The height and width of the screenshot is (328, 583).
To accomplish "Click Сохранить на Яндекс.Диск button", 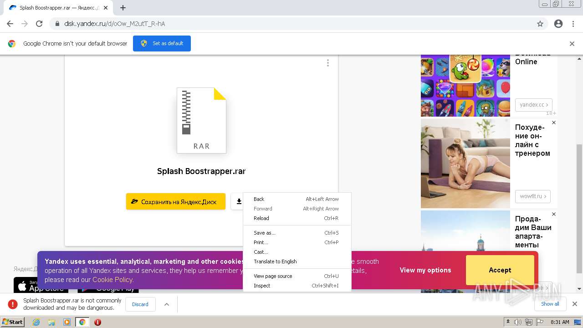I will pos(176,201).
